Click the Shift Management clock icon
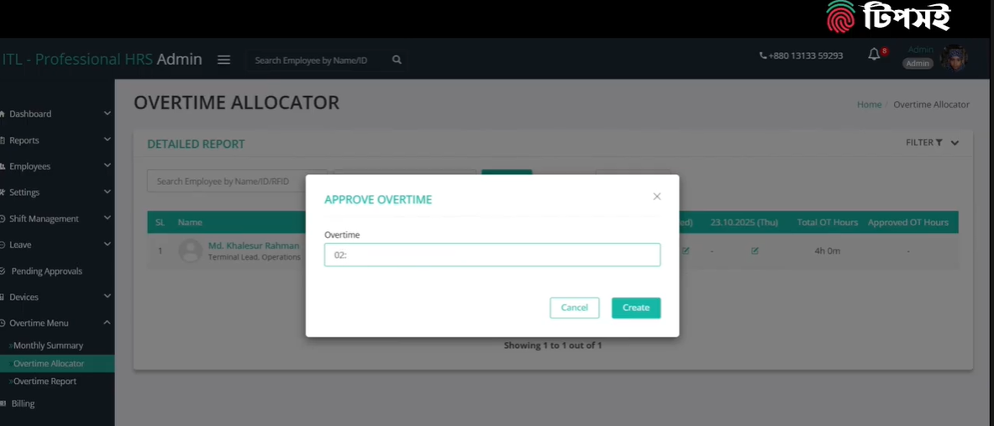 pos(3,218)
